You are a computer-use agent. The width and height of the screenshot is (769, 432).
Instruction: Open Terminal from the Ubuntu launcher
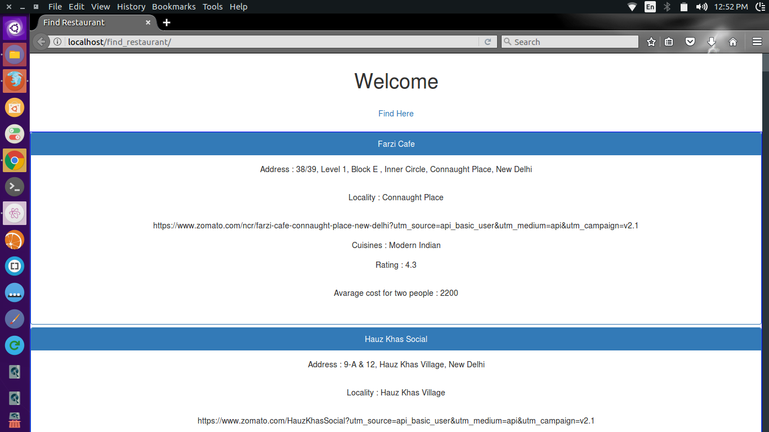(x=15, y=186)
